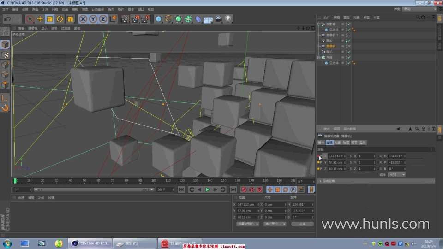Open the camera object tool
443x249 pixels.
(x=218, y=19)
